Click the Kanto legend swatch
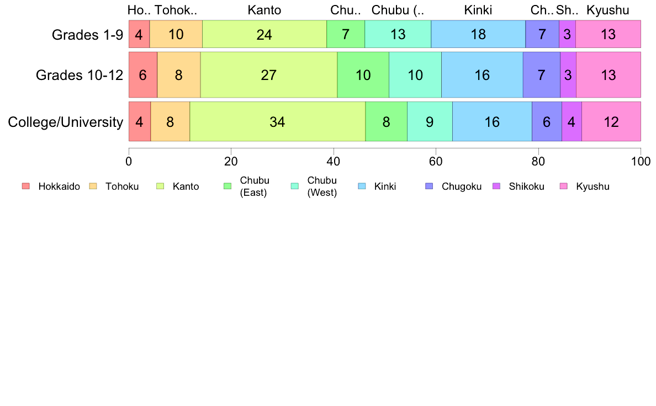Image resolution: width=656 pixels, height=406 pixels. (x=160, y=186)
